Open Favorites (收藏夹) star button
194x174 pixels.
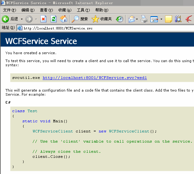click(x=102, y=19)
